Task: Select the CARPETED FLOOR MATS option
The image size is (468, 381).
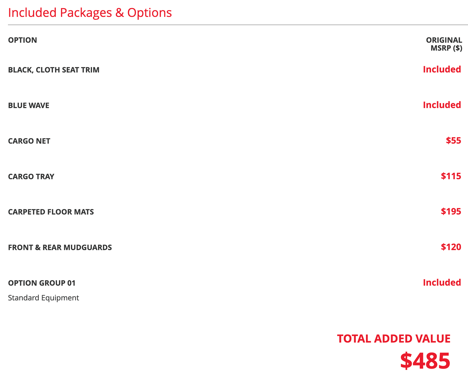Action: pos(51,212)
